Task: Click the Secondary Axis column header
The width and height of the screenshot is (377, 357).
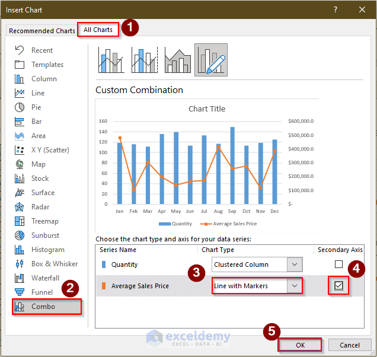Action: pyautogui.click(x=340, y=250)
